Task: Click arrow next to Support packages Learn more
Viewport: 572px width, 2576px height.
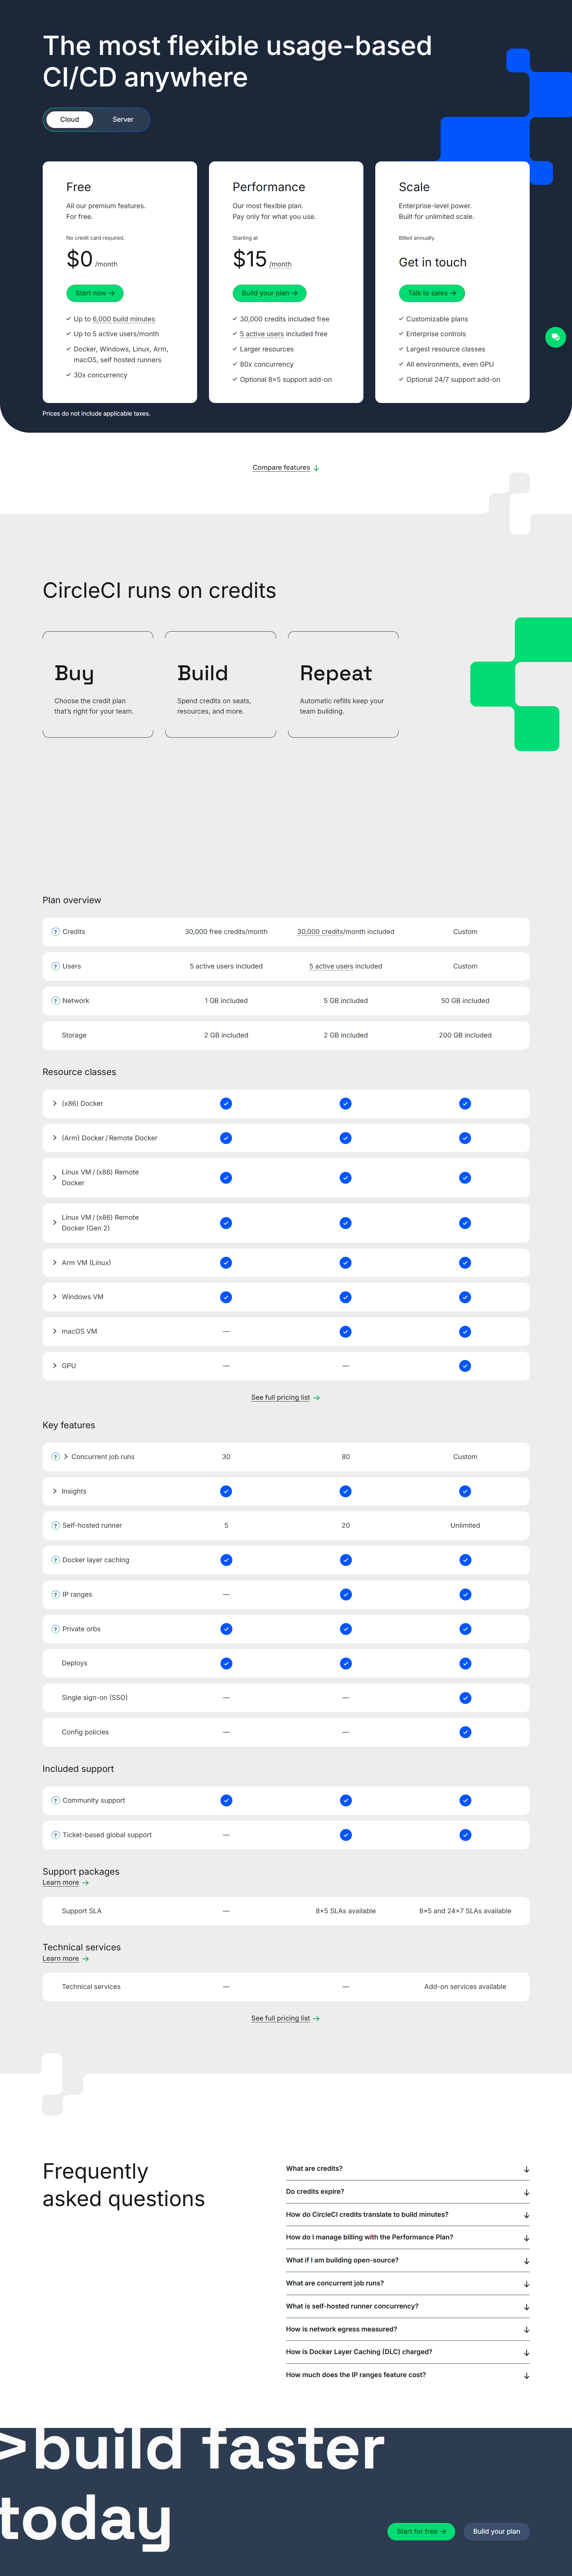Action: tap(86, 1883)
